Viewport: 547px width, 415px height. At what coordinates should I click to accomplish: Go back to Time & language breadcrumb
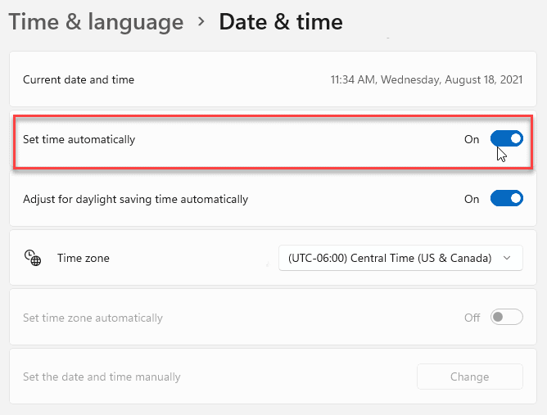[x=96, y=22]
